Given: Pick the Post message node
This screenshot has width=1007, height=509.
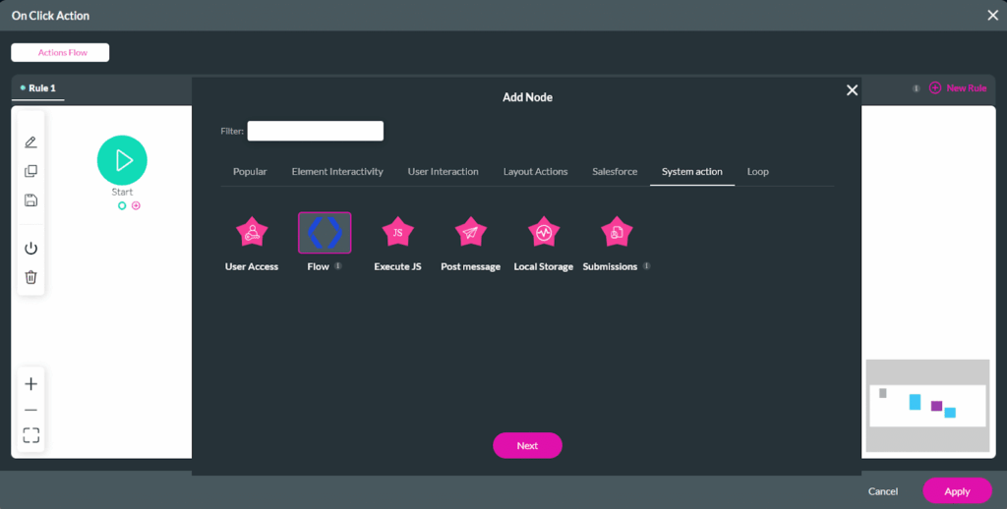Looking at the screenshot, I should [471, 232].
